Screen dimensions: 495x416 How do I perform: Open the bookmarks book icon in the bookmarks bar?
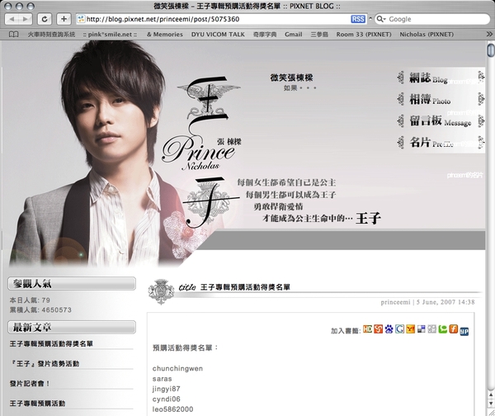13,34
